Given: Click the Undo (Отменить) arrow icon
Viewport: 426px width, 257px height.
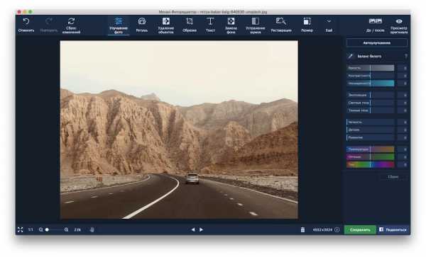Looking at the screenshot, I should (26, 22).
